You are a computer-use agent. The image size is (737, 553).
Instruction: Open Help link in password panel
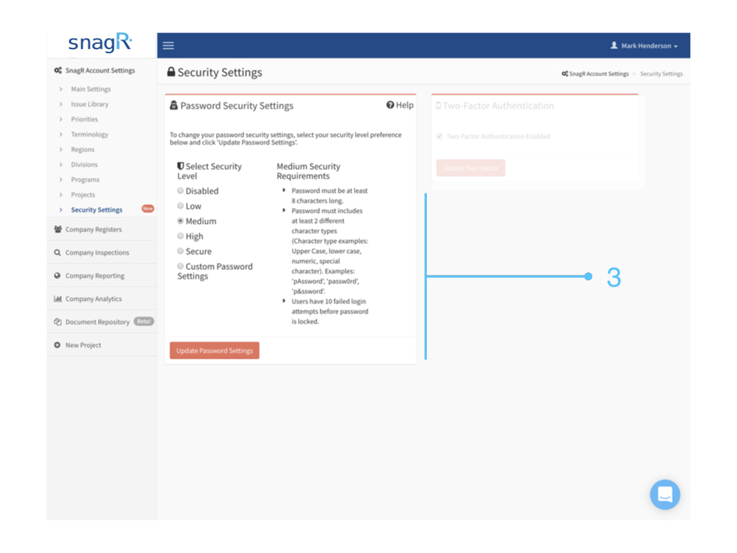coord(400,105)
